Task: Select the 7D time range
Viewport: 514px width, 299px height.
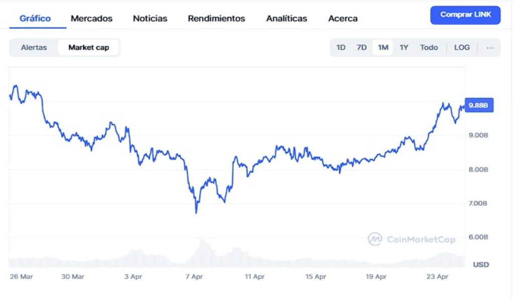Action: tap(361, 47)
